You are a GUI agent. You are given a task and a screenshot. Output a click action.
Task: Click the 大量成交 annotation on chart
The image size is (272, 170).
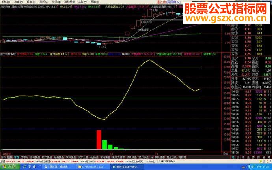pos(143,30)
